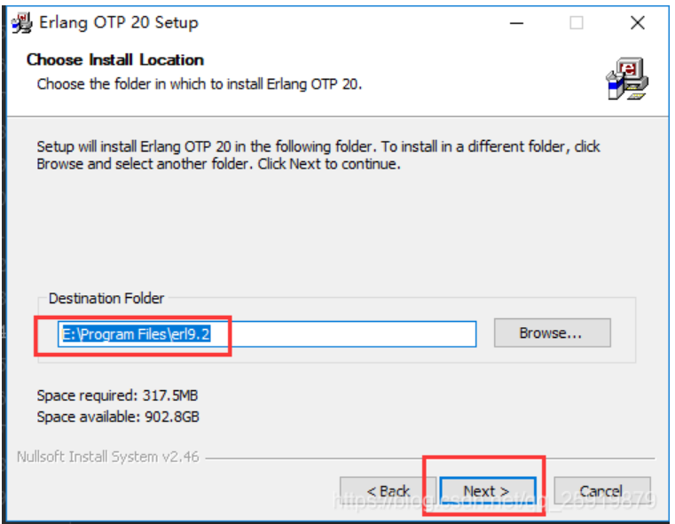
Task: Click the "Space required: 317.5MB" text
Action: pyautogui.click(x=113, y=395)
